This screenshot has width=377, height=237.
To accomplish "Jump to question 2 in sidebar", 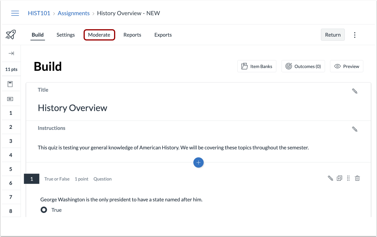I will [x=11, y=127].
